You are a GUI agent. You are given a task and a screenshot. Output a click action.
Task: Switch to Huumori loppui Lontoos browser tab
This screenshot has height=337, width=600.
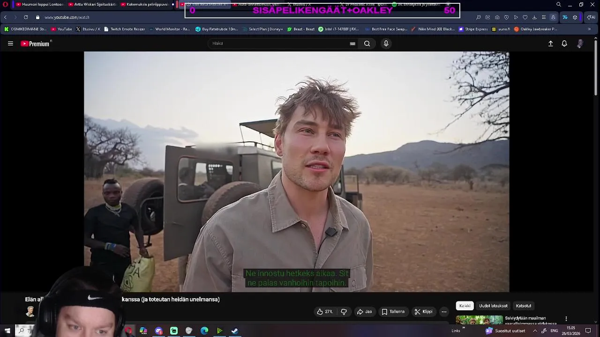tap(39, 4)
